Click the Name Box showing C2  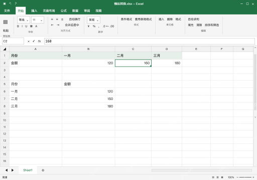click(x=13, y=41)
